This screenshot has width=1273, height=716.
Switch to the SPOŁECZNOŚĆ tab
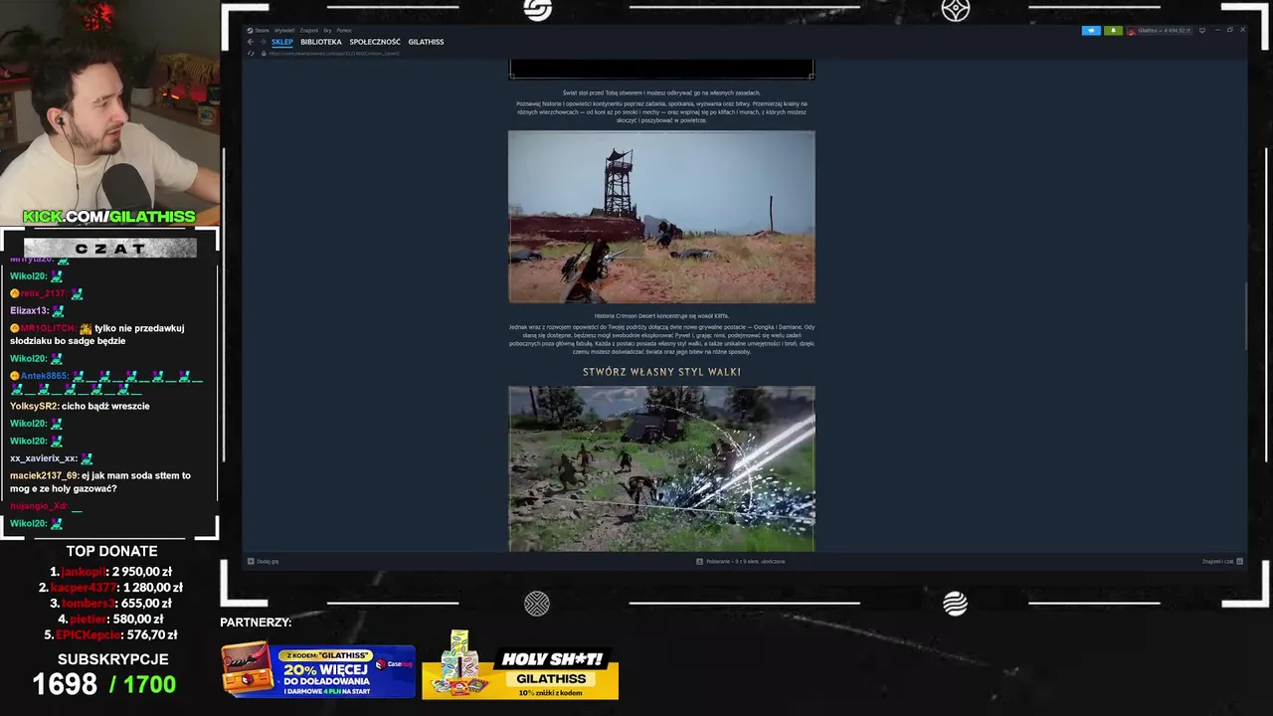click(375, 42)
